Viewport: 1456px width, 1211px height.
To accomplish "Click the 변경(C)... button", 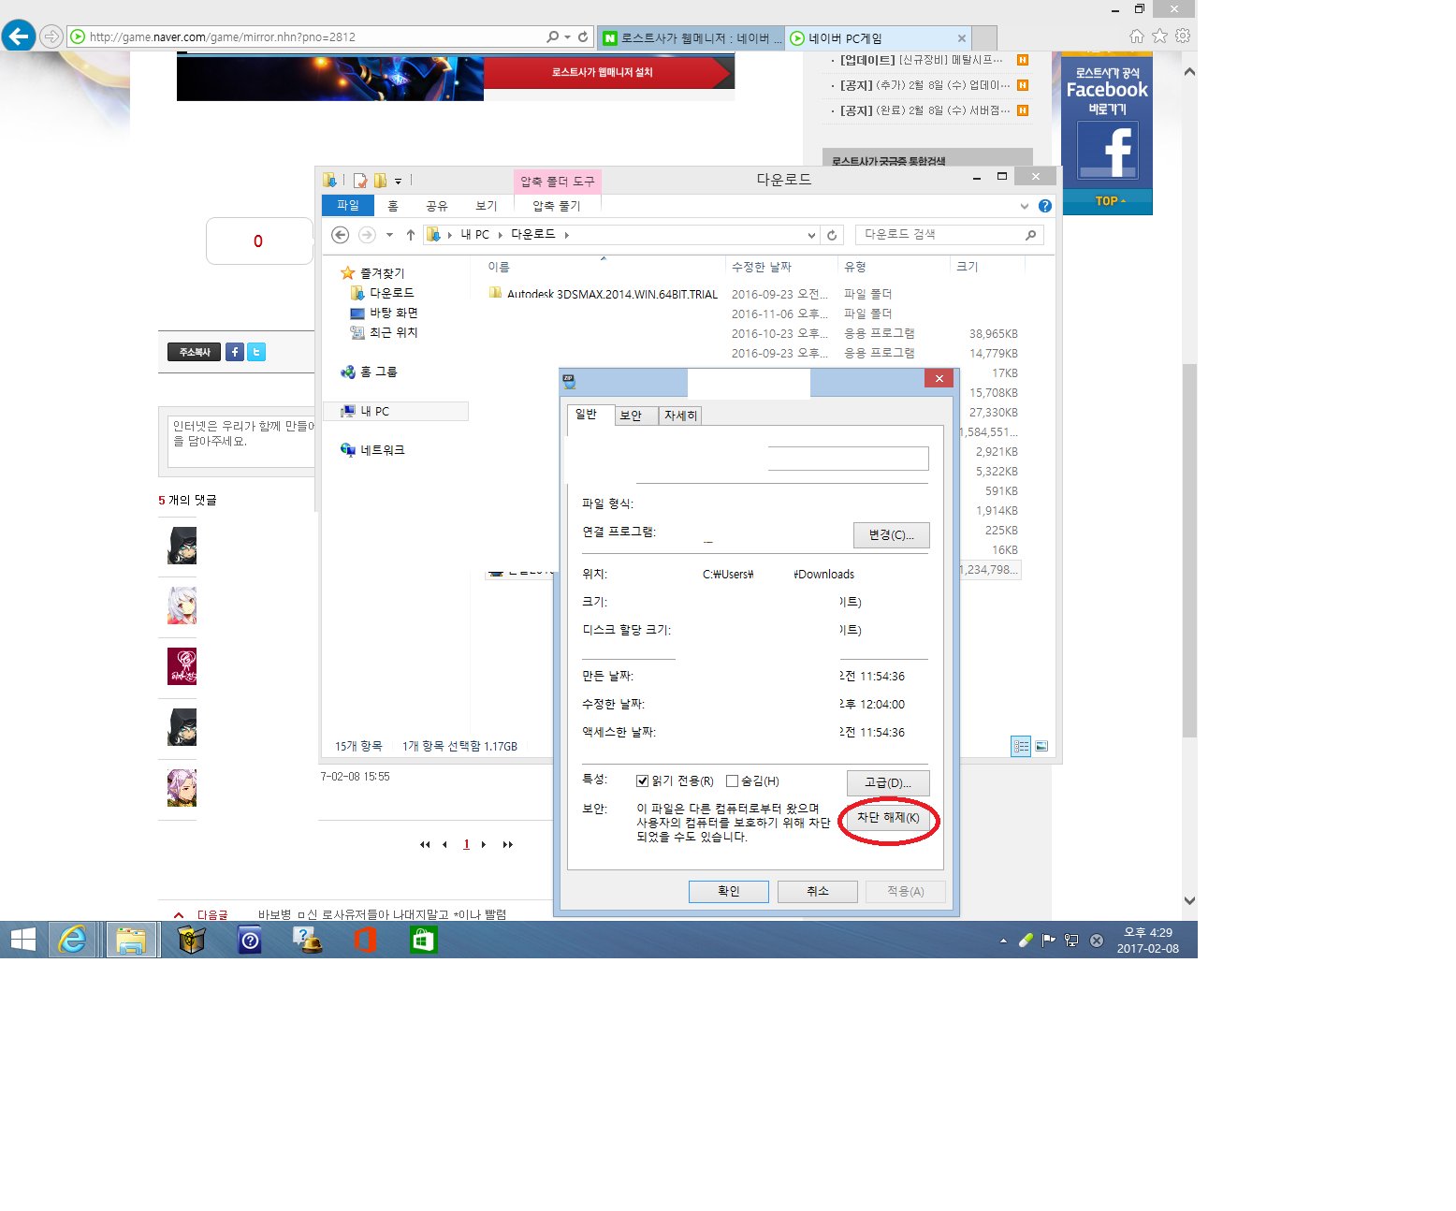I will click(x=892, y=534).
